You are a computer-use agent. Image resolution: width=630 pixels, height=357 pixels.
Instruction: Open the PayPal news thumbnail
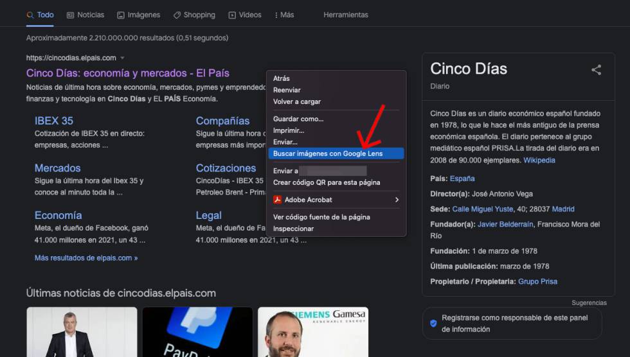coord(197,332)
